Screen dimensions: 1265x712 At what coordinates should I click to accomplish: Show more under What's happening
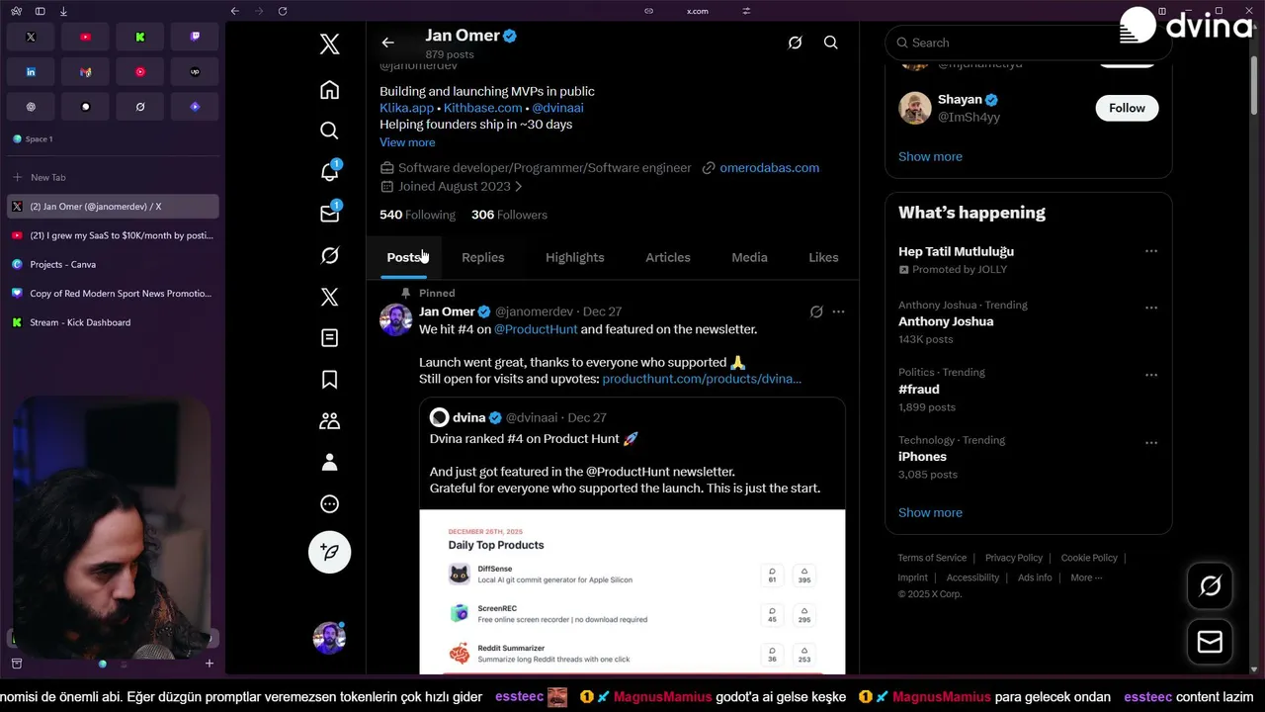click(x=930, y=512)
